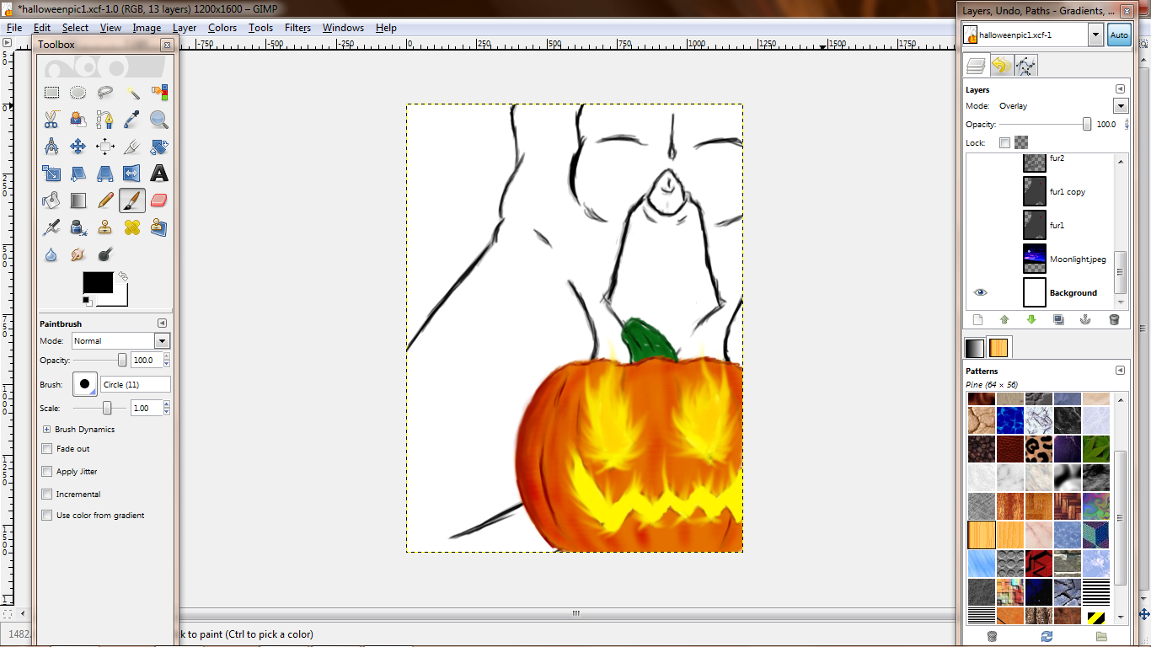Open the Windows menu
The image size is (1151, 647).
point(343,28)
